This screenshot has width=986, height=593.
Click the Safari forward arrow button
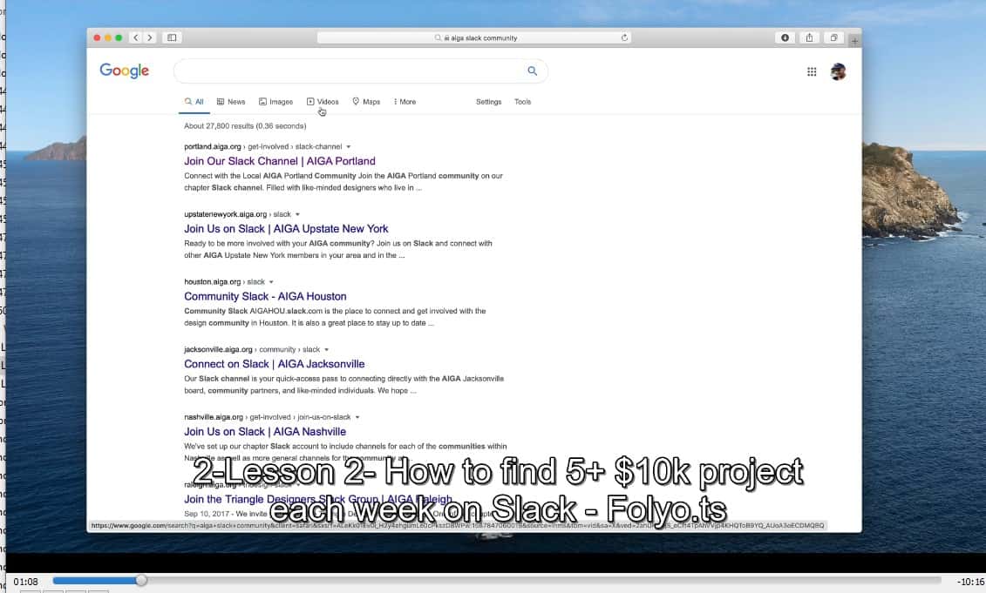pos(150,37)
